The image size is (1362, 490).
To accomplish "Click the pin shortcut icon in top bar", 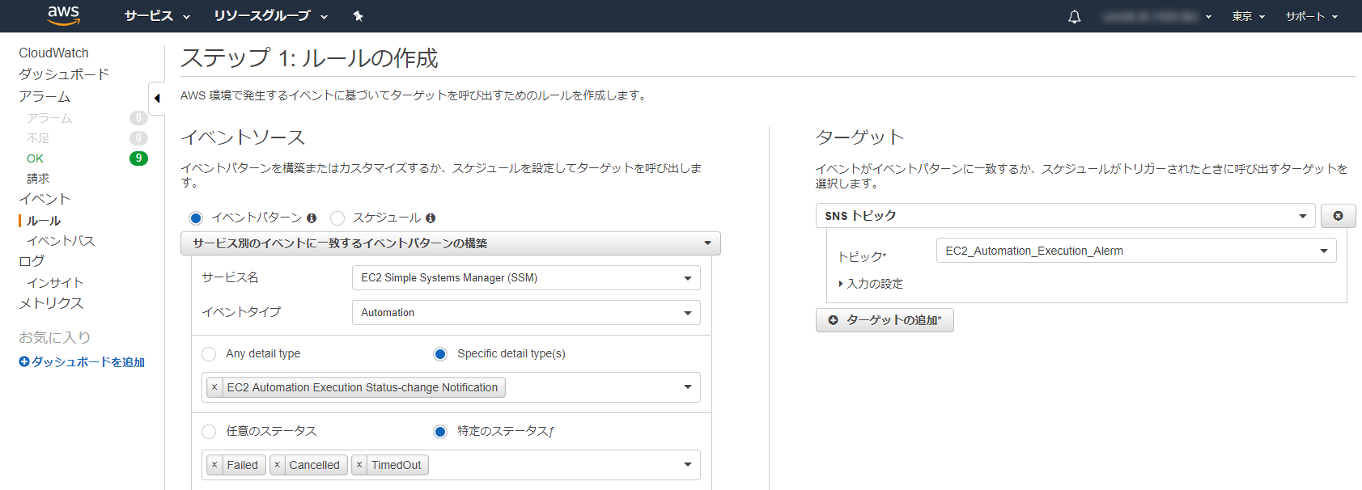I will (x=358, y=16).
